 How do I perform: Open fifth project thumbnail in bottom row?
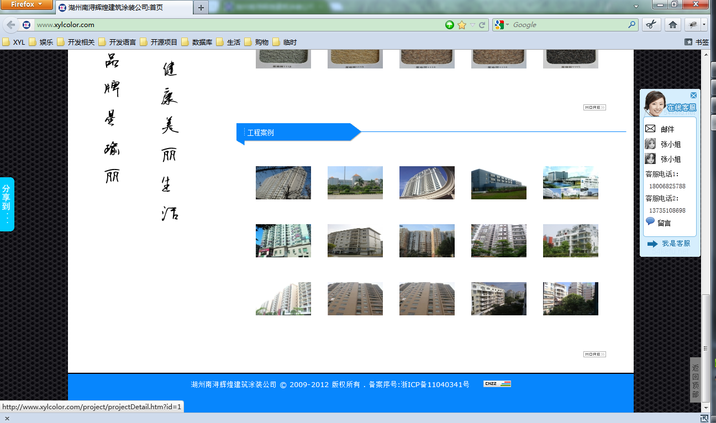pos(571,299)
